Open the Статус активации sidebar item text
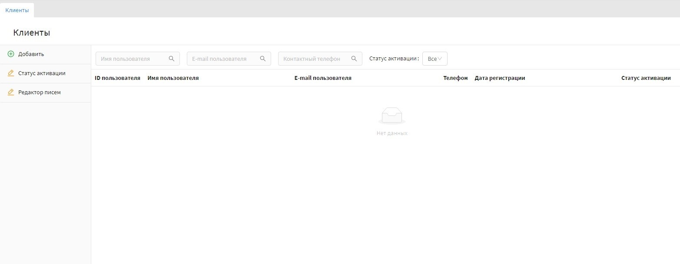The width and height of the screenshot is (680, 264). (42, 73)
